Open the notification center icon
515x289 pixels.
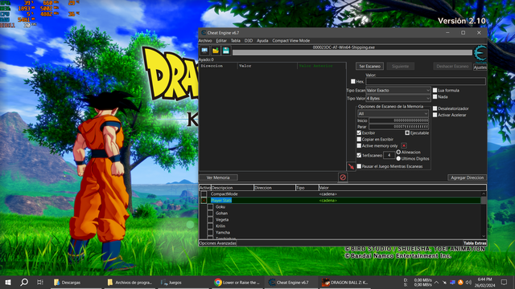(x=504, y=282)
